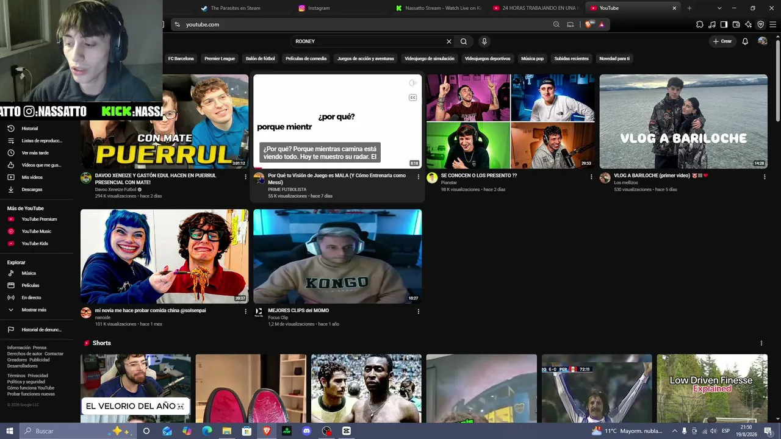Open the Davoo Xeneize Futbol channel
781x439 pixels.
[116, 190]
